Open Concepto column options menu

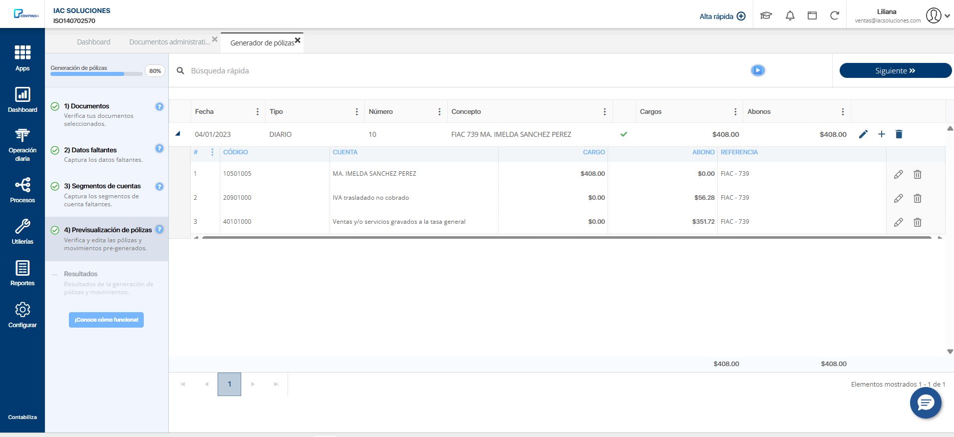(604, 112)
